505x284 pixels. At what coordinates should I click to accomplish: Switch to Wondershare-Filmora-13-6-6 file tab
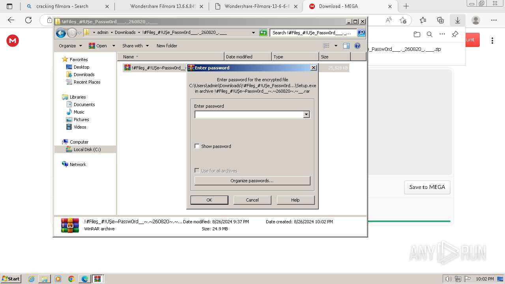click(256, 6)
